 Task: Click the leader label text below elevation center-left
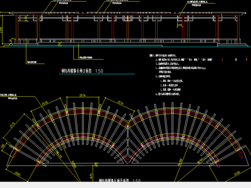tap(86, 57)
